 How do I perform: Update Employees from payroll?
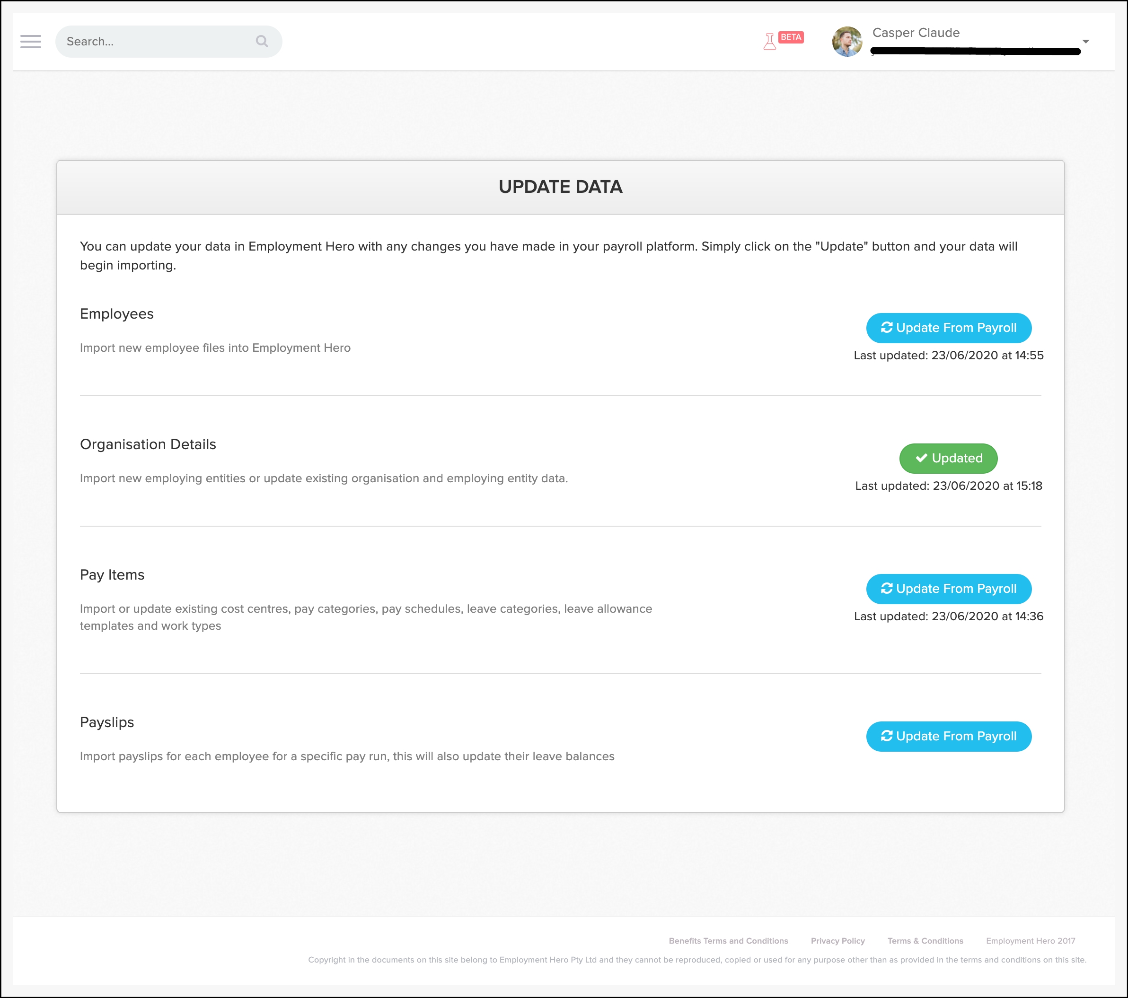(x=948, y=328)
